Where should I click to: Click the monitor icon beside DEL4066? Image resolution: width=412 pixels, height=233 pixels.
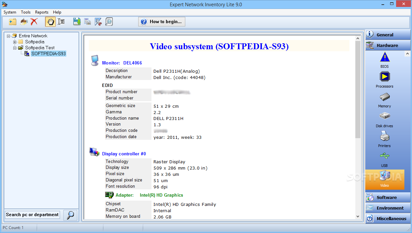pyautogui.click(x=95, y=61)
